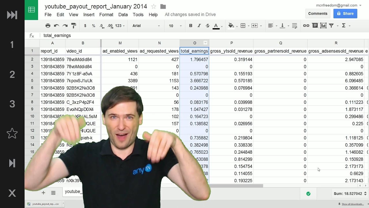
Task: Add a new sheet with the plus button
Action: click(x=43, y=193)
